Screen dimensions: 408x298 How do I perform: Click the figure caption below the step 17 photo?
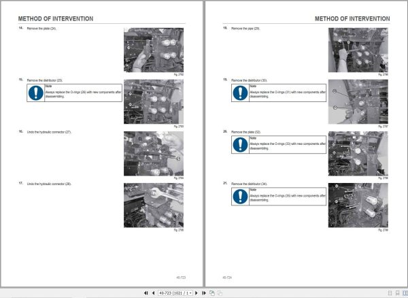coord(179,230)
